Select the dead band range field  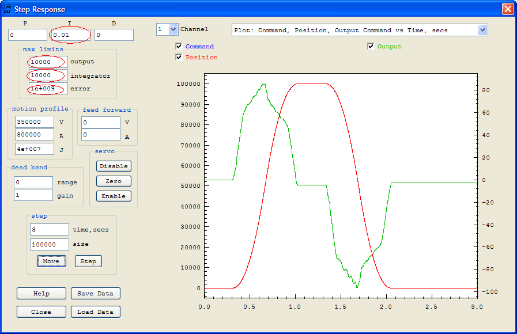pos(33,182)
